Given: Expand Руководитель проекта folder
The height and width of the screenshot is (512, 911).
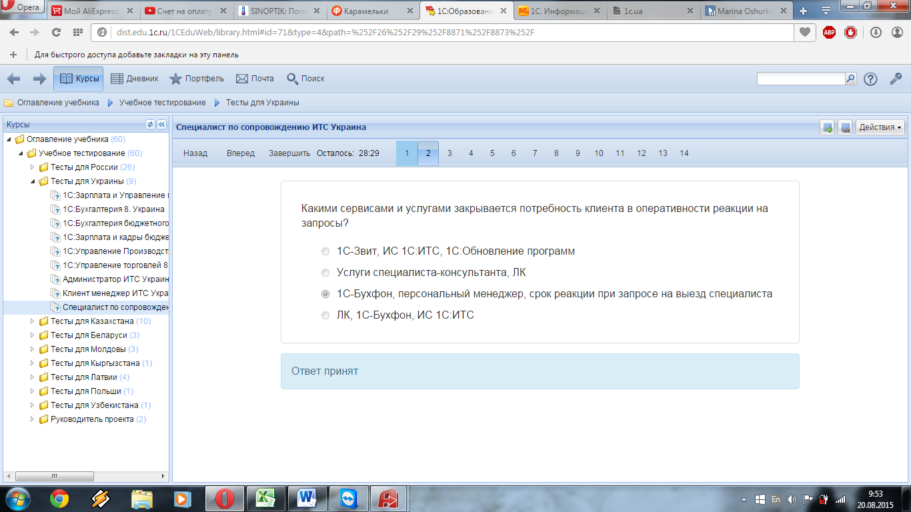Looking at the screenshot, I should pos(33,419).
